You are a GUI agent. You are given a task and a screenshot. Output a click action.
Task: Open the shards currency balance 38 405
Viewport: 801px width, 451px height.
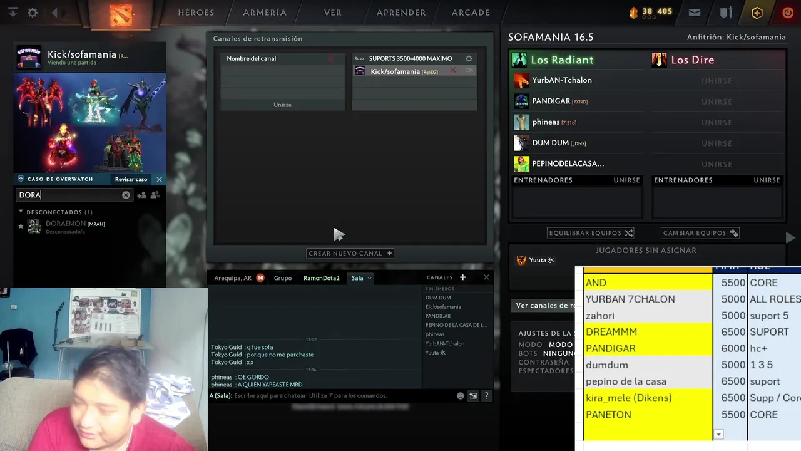point(651,12)
